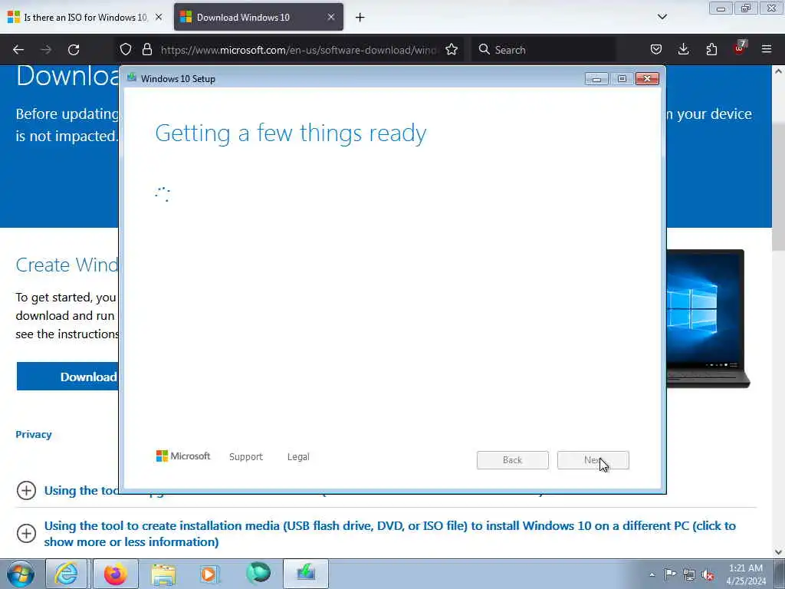Click the Microsoft logo in Setup
The width and height of the screenshot is (785, 589).
(x=183, y=456)
